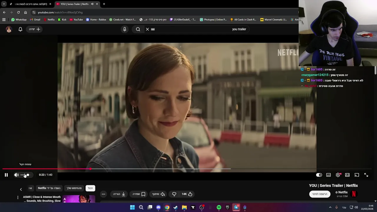Image resolution: width=377 pixels, height=212 pixels.
Task: Open Spotify from the taskbar
Action: click(219, 207)
